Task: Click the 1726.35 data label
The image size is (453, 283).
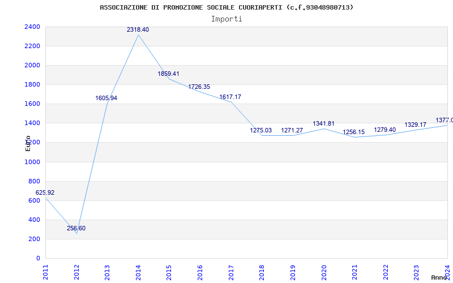Action: click(199, 87)
